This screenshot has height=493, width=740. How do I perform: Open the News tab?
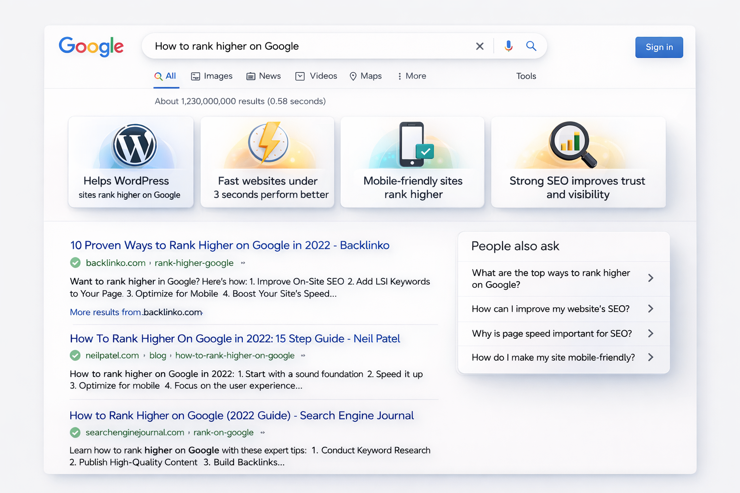point(264,76)
